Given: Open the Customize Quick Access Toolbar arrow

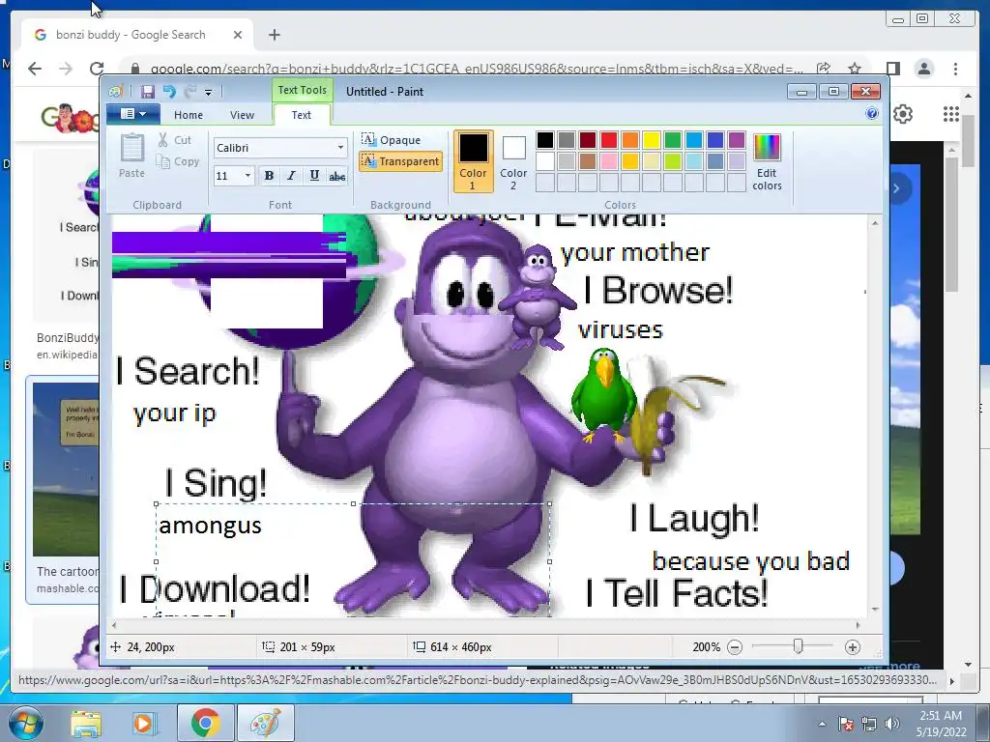Looking at the screenshot, I should (209, 93).
